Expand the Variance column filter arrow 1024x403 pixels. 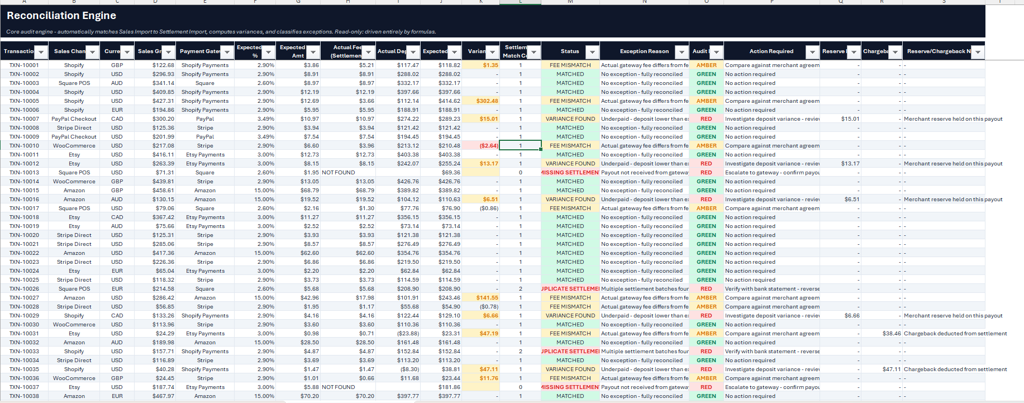pyautogui.click(x=492, y=52)
